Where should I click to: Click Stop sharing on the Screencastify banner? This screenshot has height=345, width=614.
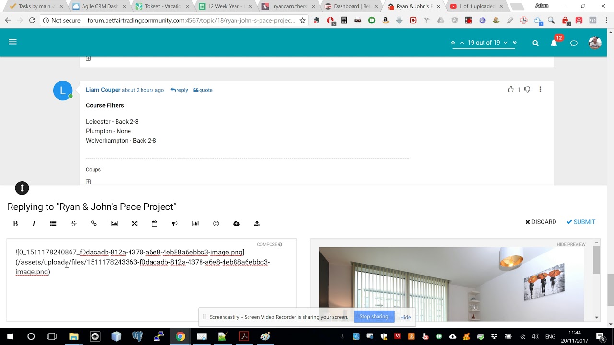coord(374,316)
